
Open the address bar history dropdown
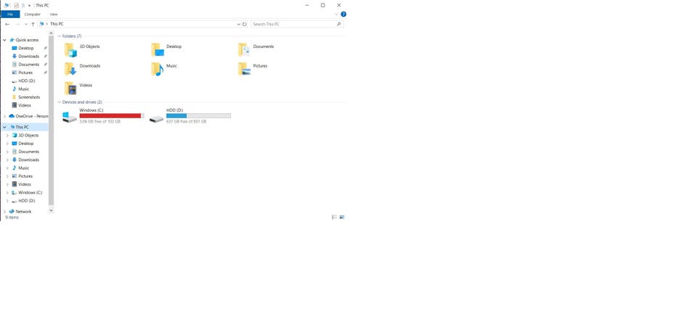click(239, 24)
